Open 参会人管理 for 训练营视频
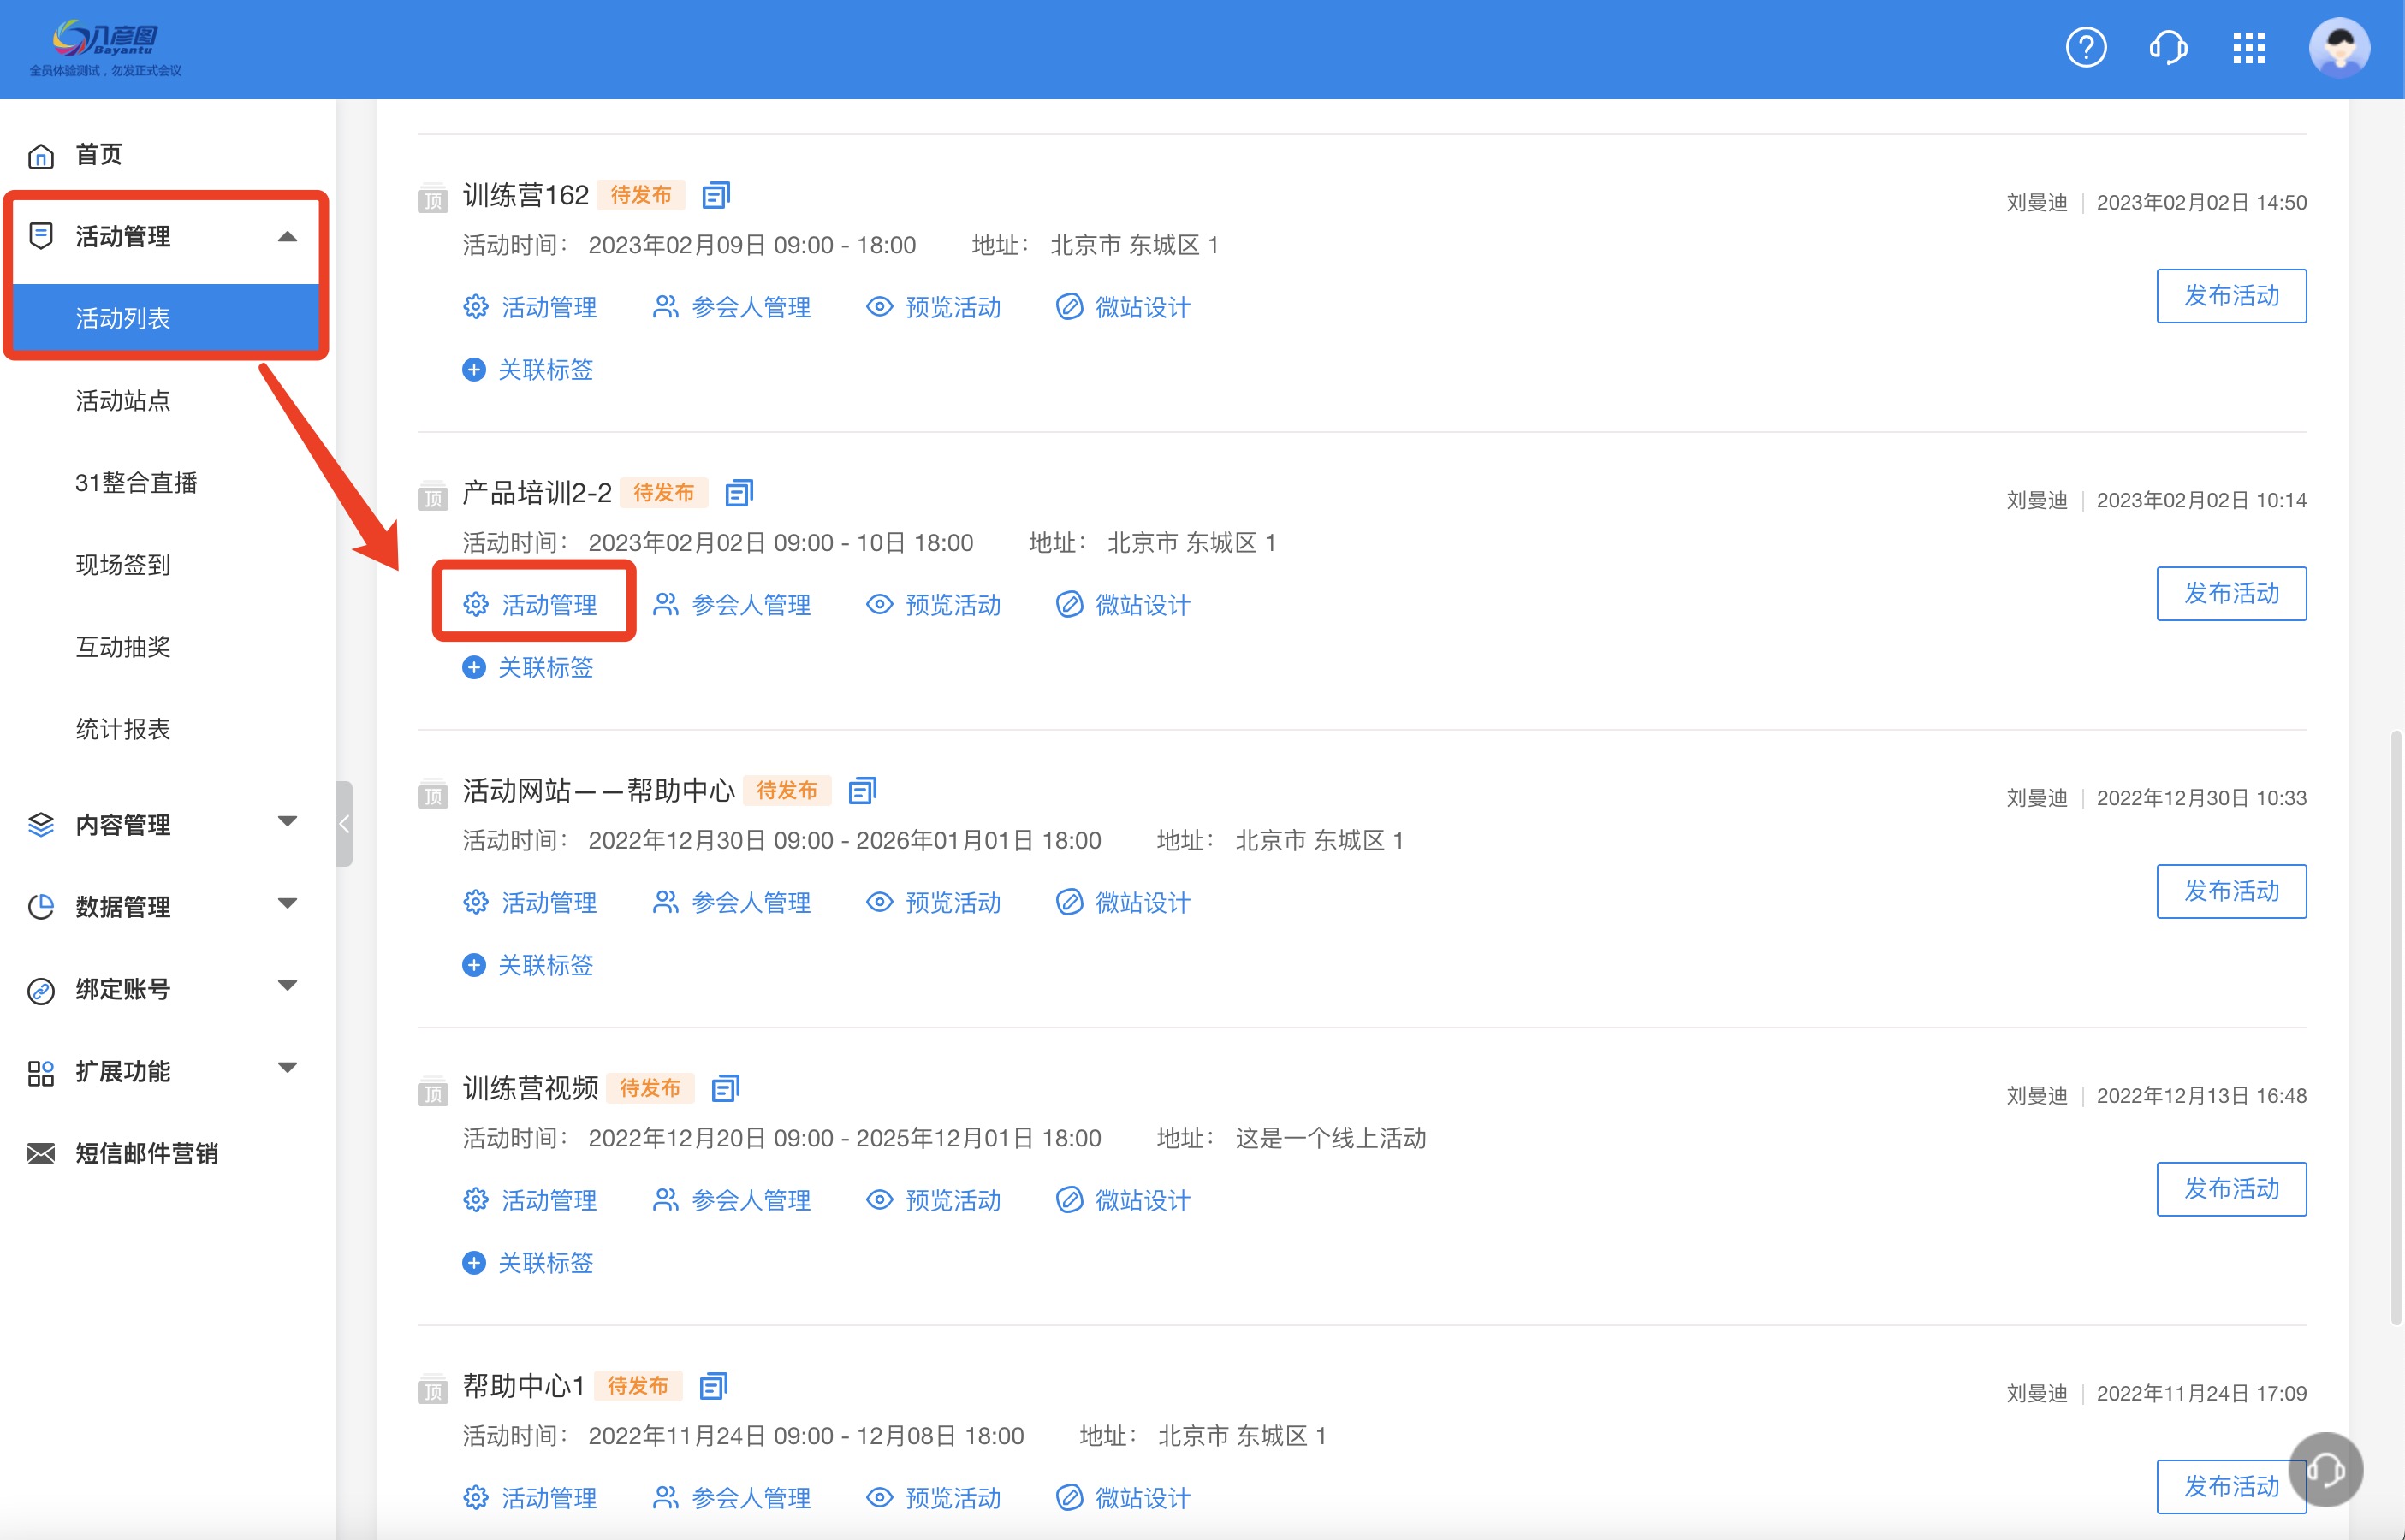 pos(731,1200)
